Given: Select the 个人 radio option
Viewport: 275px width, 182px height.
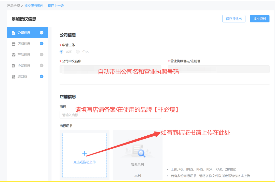Looking at the screenshot, I should 78,51.
